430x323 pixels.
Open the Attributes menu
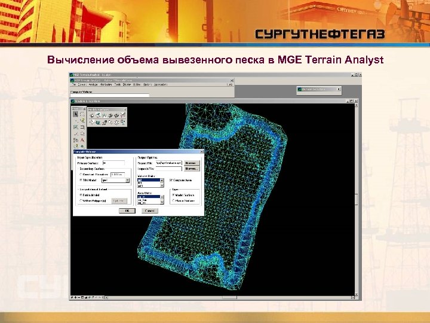(106, 84)
